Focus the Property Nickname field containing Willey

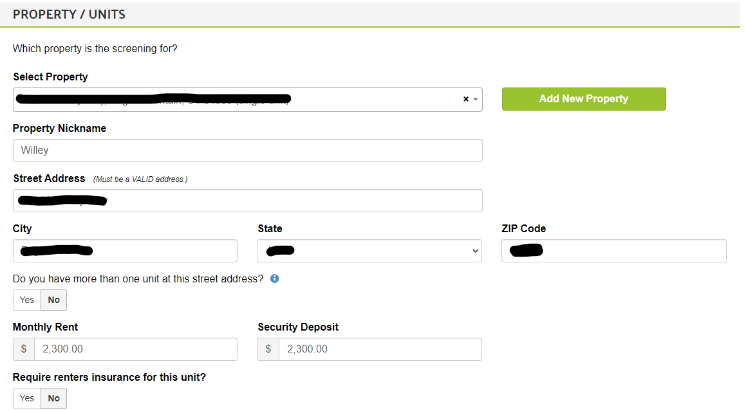pos(247,151)
